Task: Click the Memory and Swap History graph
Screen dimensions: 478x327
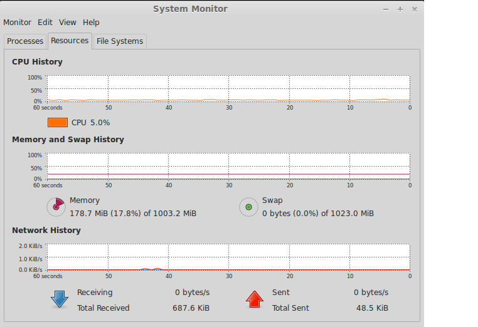Action: click(228, 166)
